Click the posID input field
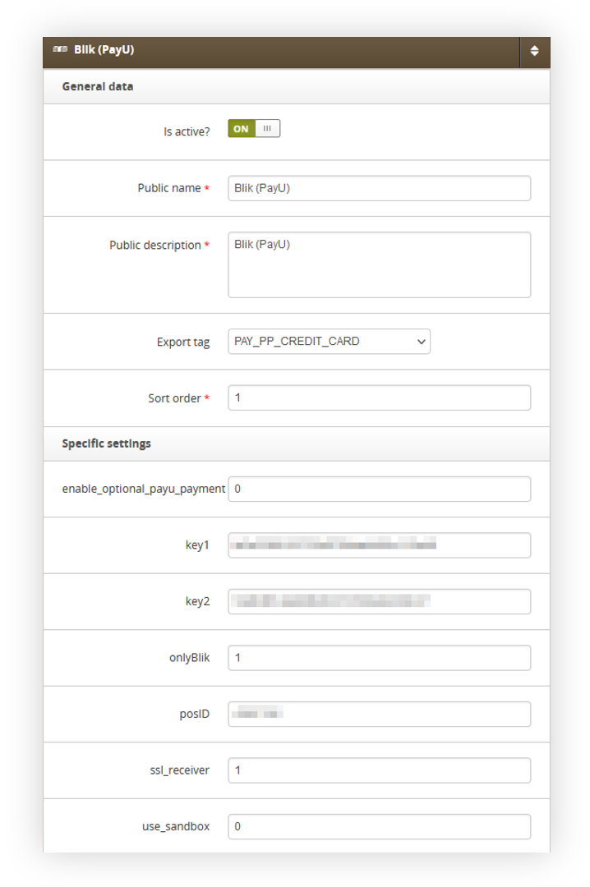Image resolution: width=590 pixels, height=887 pixels. (380, 714)
